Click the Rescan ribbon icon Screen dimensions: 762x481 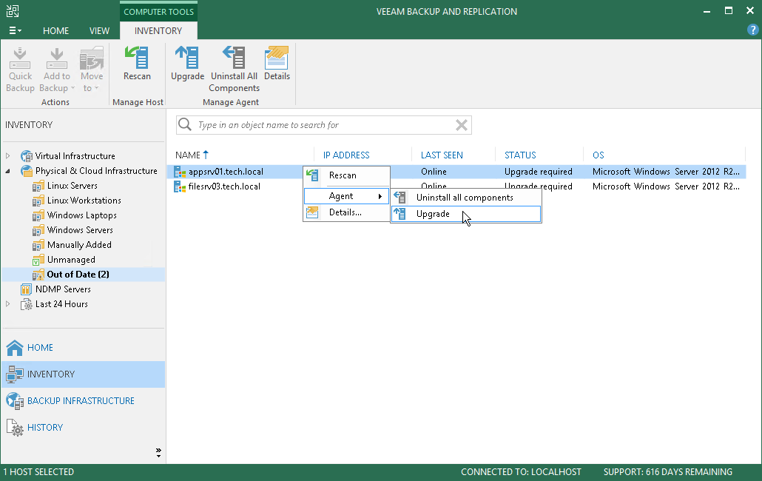[137, 58]
